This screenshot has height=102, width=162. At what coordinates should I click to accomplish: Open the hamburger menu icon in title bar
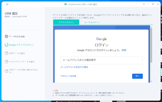coord(144,4)
